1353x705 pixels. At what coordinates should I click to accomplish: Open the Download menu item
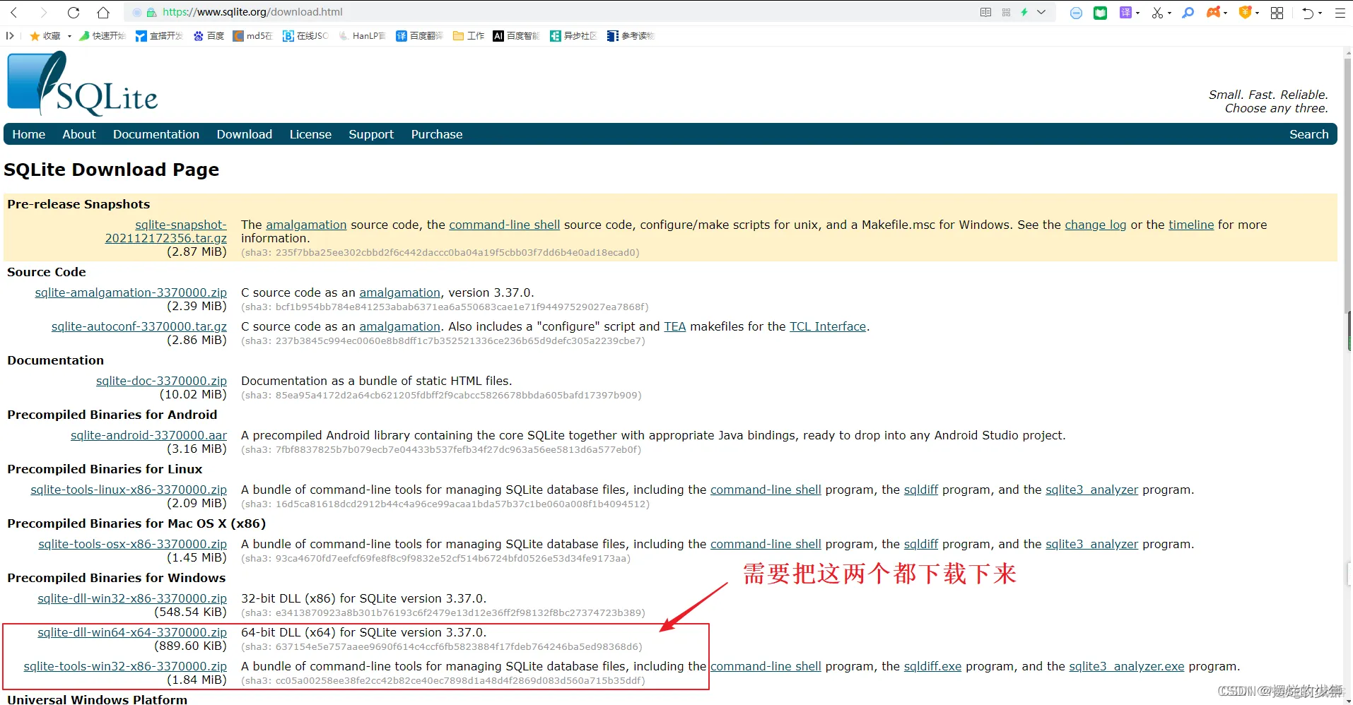click(245, 134)
